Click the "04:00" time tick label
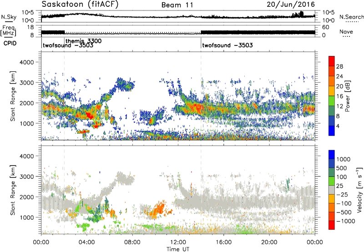Viewport: 364px width, 252px height. (x=87, y=242)
